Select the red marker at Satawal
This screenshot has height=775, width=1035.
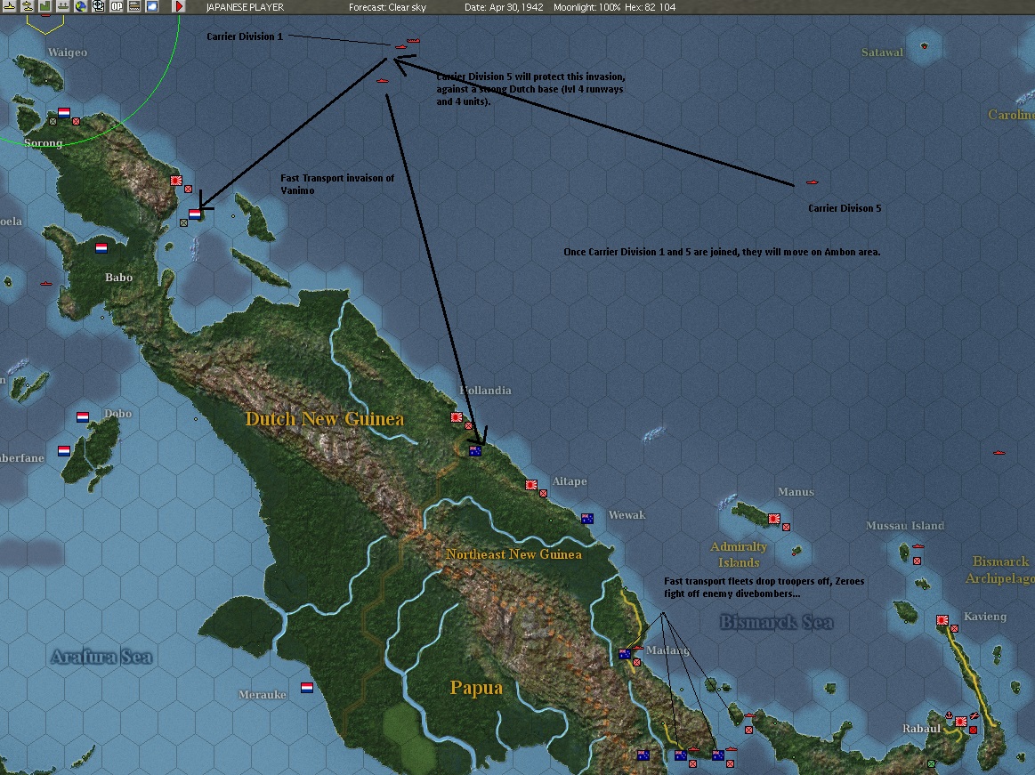pyautogui.click(x=924, y=46)
